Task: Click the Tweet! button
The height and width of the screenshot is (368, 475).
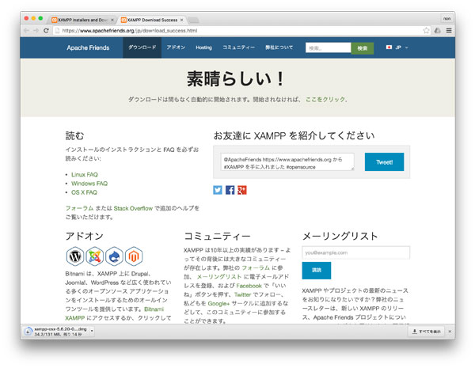Action: pos(384,162)
